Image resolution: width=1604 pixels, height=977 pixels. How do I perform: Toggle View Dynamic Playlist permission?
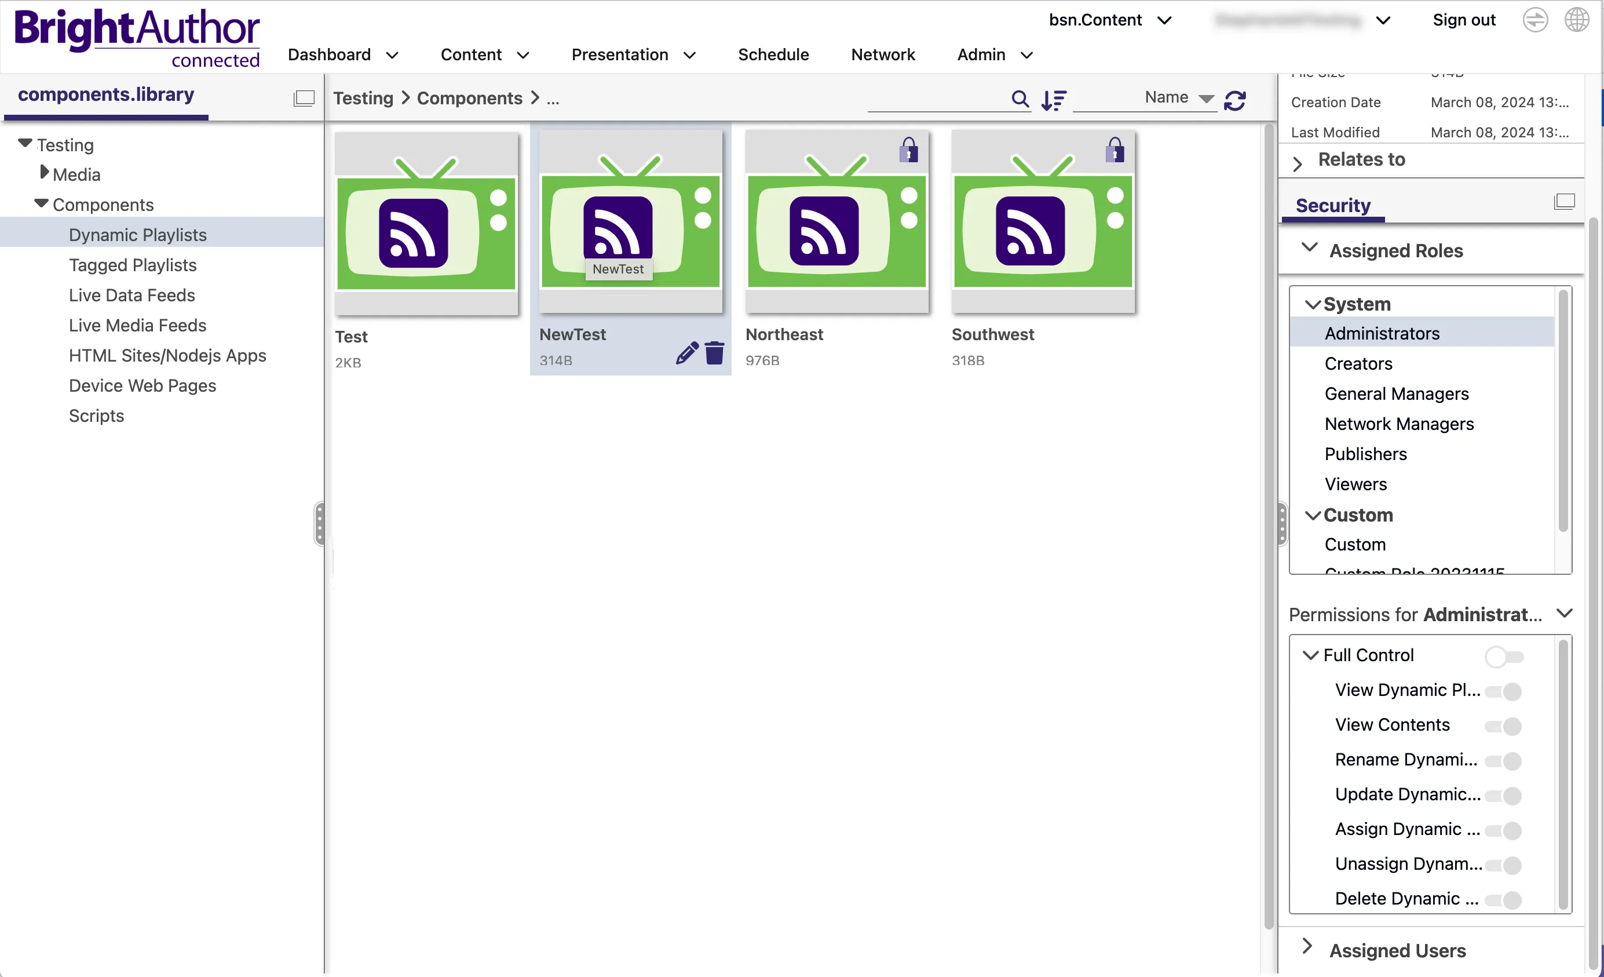click(x=1503, y=691)
